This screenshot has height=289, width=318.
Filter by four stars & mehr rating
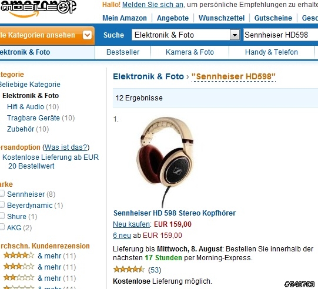(x=39, y=256)
